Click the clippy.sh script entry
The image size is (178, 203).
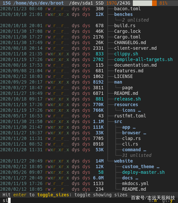click(x=126, y=54)
